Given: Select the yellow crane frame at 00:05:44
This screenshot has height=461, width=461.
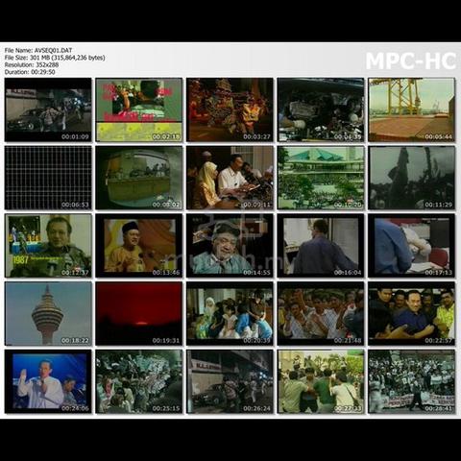Looking at the screenshot, I should click(412, 109).
